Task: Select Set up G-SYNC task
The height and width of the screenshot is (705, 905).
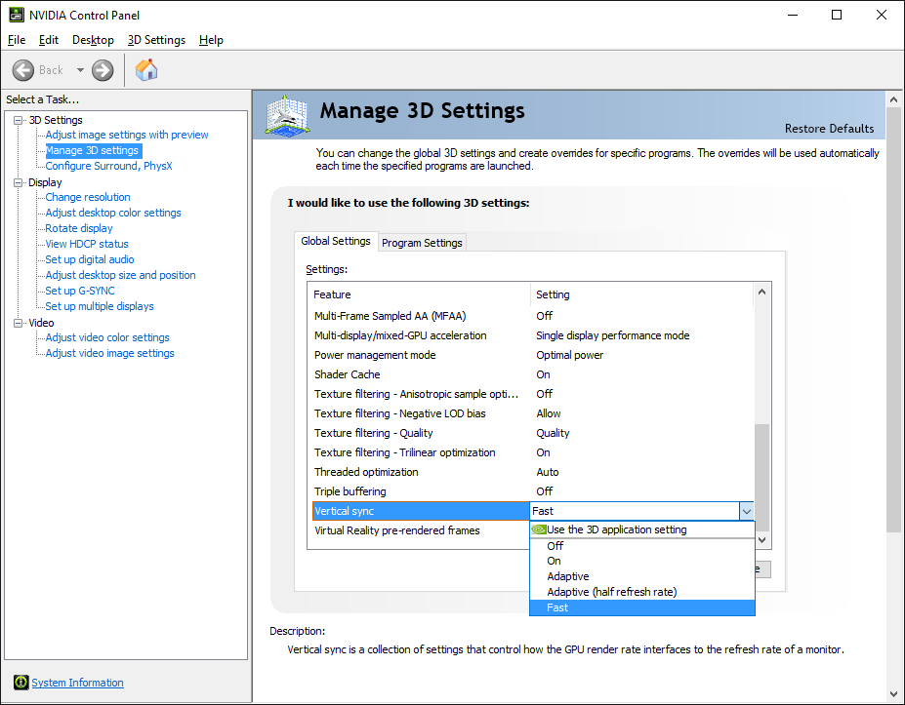Action: [80, 291]
